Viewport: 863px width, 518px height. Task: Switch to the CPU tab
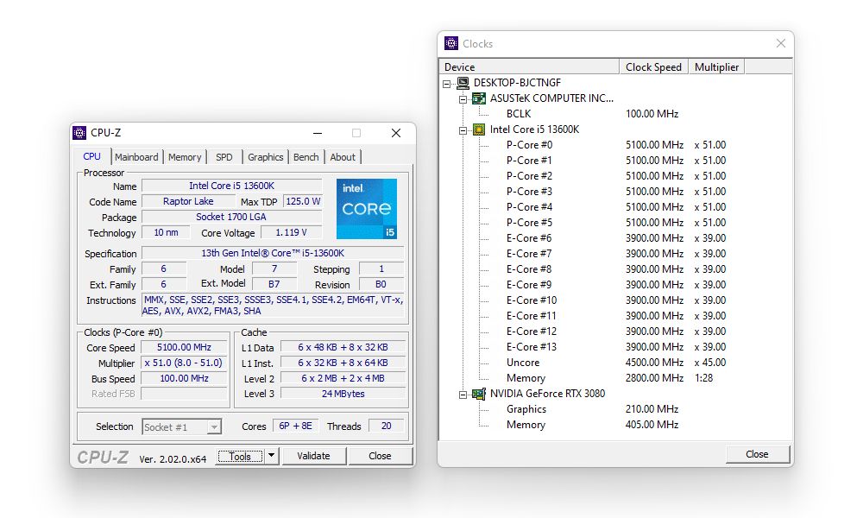[92, 156]
